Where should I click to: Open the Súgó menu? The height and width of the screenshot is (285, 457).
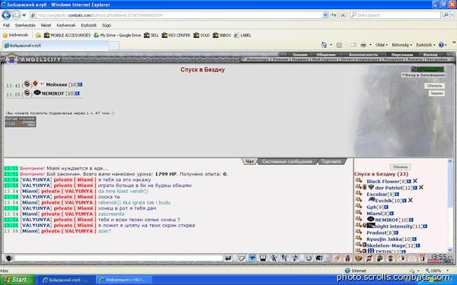click(x=107, y=26)
